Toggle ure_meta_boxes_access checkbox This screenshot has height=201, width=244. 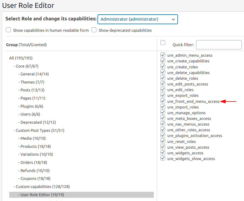click(x=163, y=118)
